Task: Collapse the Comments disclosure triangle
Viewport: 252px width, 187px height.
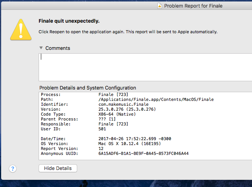Action: click(x=41, y=48)
